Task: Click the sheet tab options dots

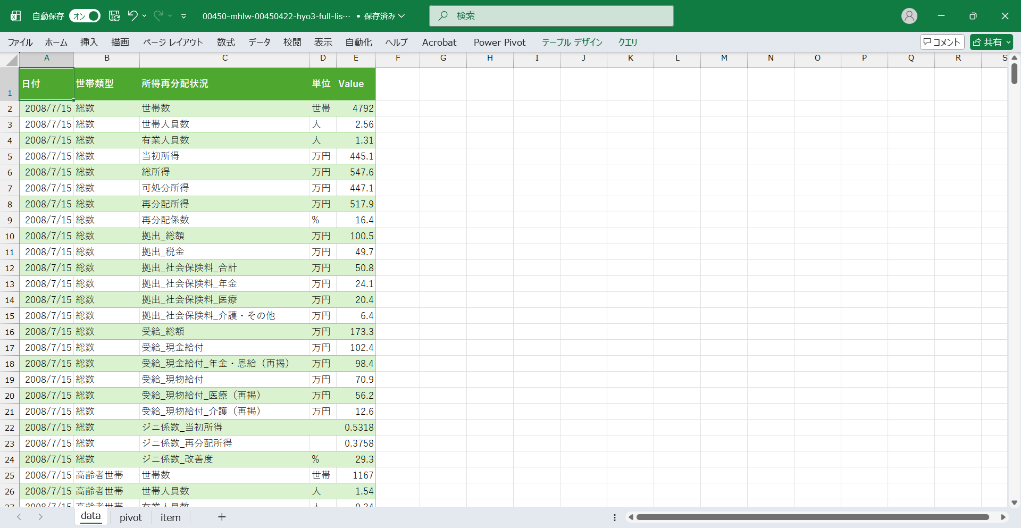Action: [x=615, y=517]
